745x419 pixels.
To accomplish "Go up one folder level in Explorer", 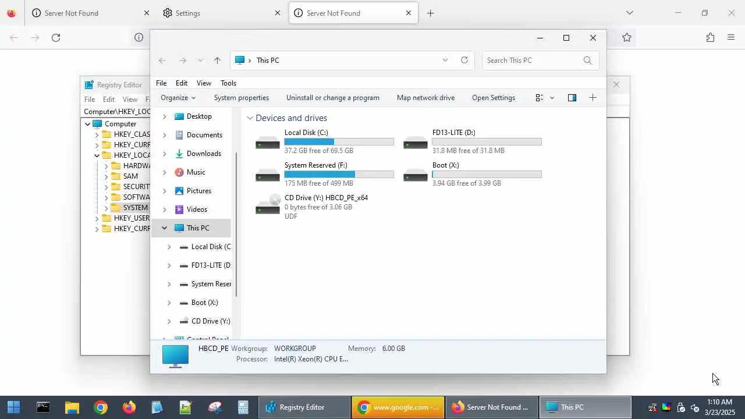I will (x=217, y=61).
